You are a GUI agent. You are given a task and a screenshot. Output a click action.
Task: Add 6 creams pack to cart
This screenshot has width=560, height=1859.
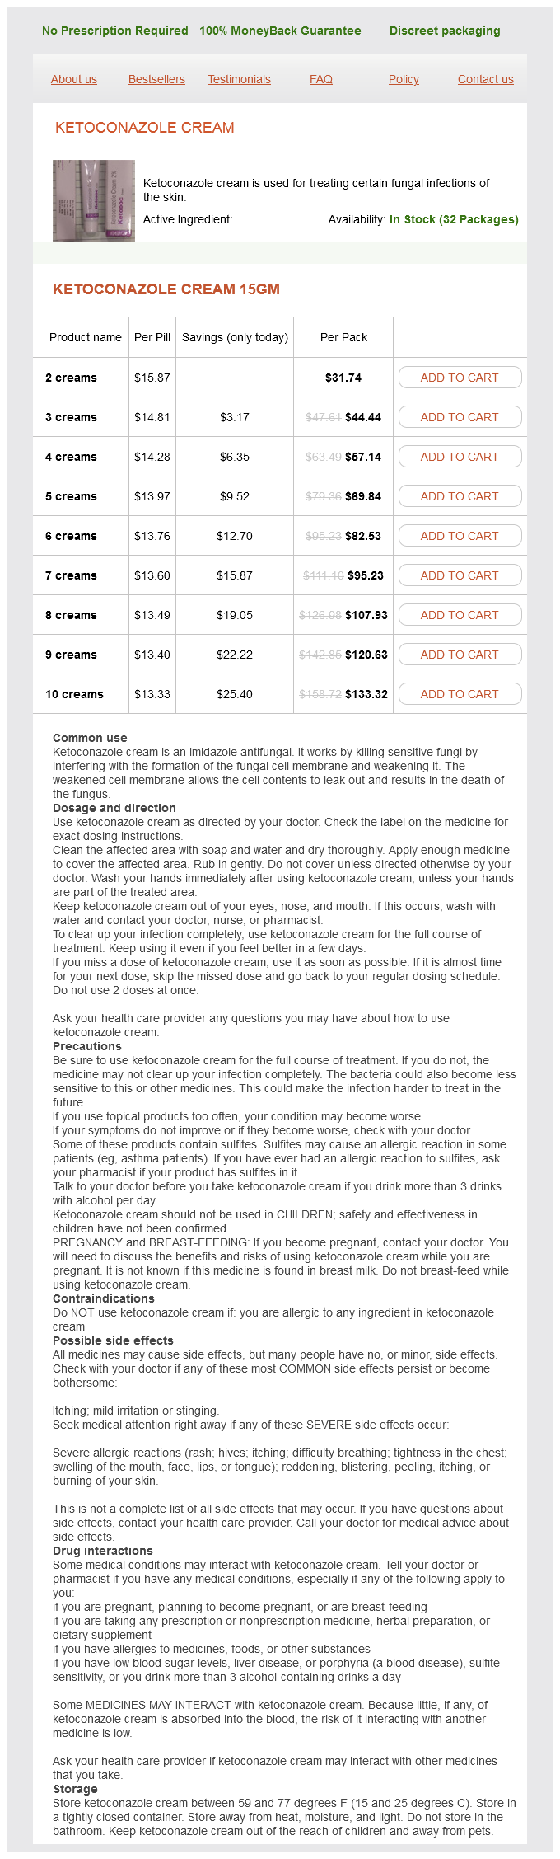(x=460, y=536)
